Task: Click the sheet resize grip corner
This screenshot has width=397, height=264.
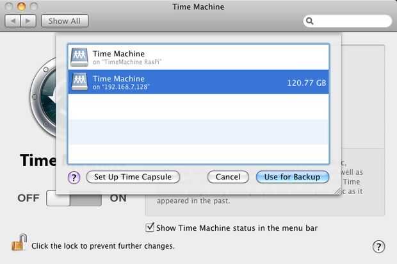Action: [337, 190]
